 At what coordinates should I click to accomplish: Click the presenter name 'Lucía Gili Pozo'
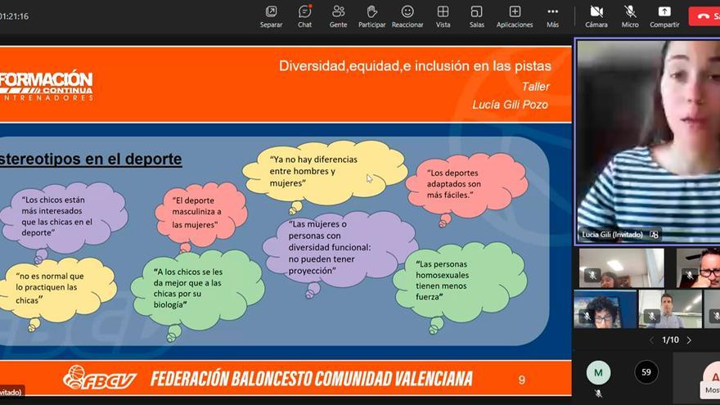[511, 105]
